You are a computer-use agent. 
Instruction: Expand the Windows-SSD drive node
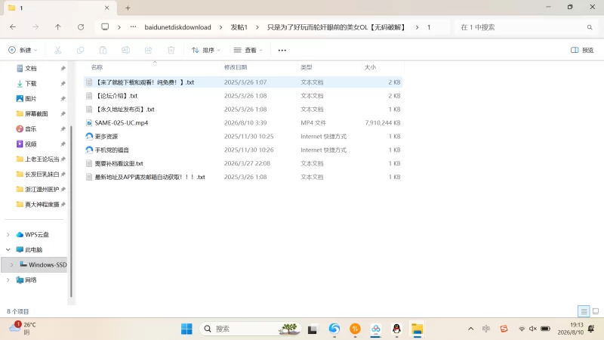tap(12, 264)
